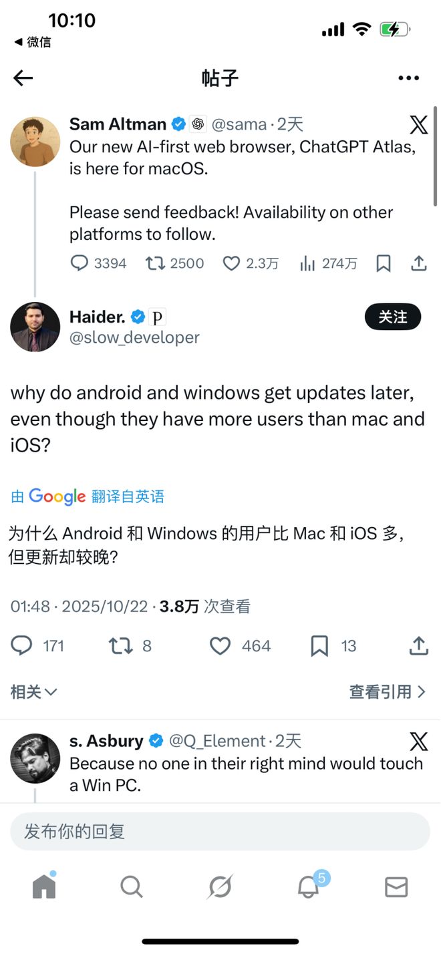Expand the 相关 sort dropdown
The image size is (441, 954).
(x=34, y=692)
